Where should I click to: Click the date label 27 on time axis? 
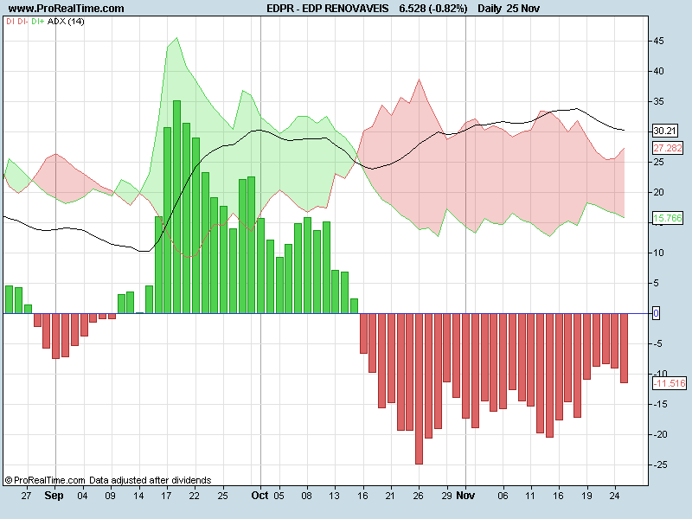[27, 496]
